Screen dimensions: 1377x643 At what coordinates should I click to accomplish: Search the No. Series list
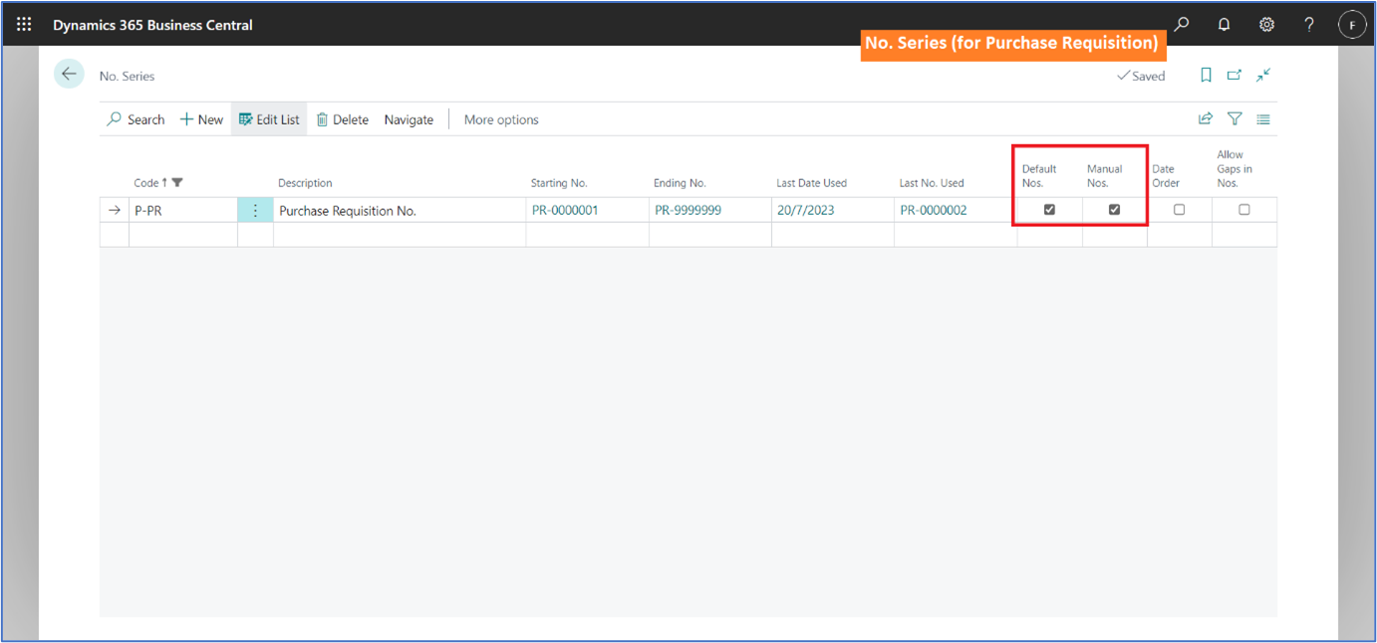[136, 119]
